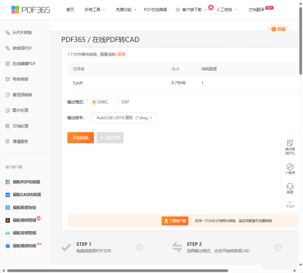Click the 开始转换 button
Viewport: 303px width, 273px height.
(81, 138)
